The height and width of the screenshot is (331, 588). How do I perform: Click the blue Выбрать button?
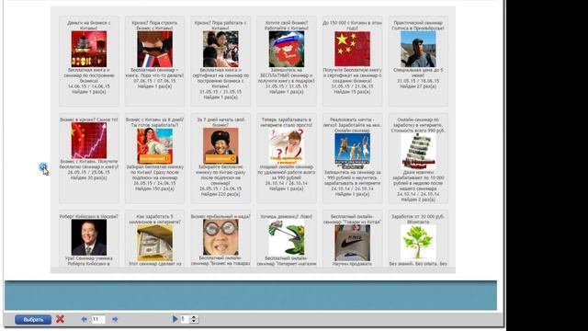click(x=33, y=320)
